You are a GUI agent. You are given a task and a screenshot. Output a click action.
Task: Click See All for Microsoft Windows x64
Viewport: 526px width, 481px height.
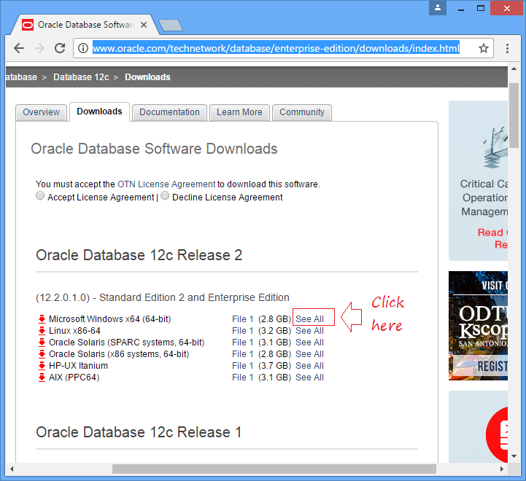pyautogui.click(x=309, y=319)
